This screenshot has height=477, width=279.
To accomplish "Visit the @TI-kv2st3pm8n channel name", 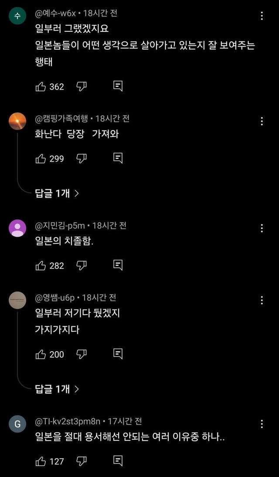I will click(68, 422).
